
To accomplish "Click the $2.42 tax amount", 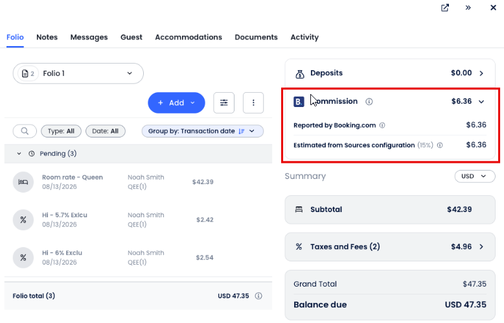I will (x=205, y=220).
